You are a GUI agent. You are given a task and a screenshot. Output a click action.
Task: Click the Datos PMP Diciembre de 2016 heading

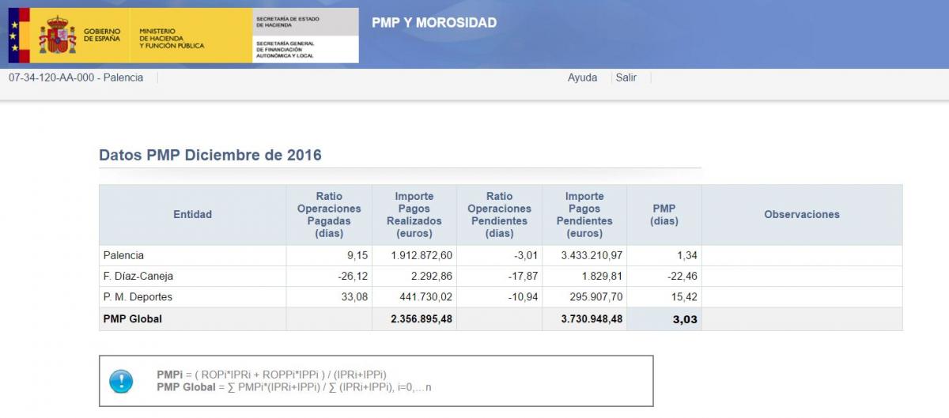[210, 155]
